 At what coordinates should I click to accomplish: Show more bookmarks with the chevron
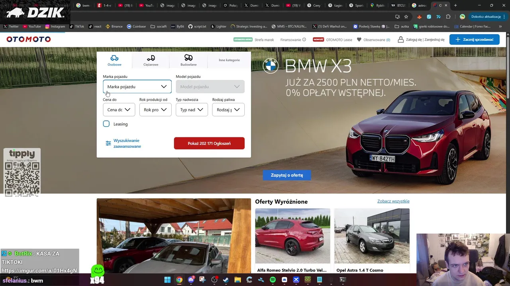500,27
